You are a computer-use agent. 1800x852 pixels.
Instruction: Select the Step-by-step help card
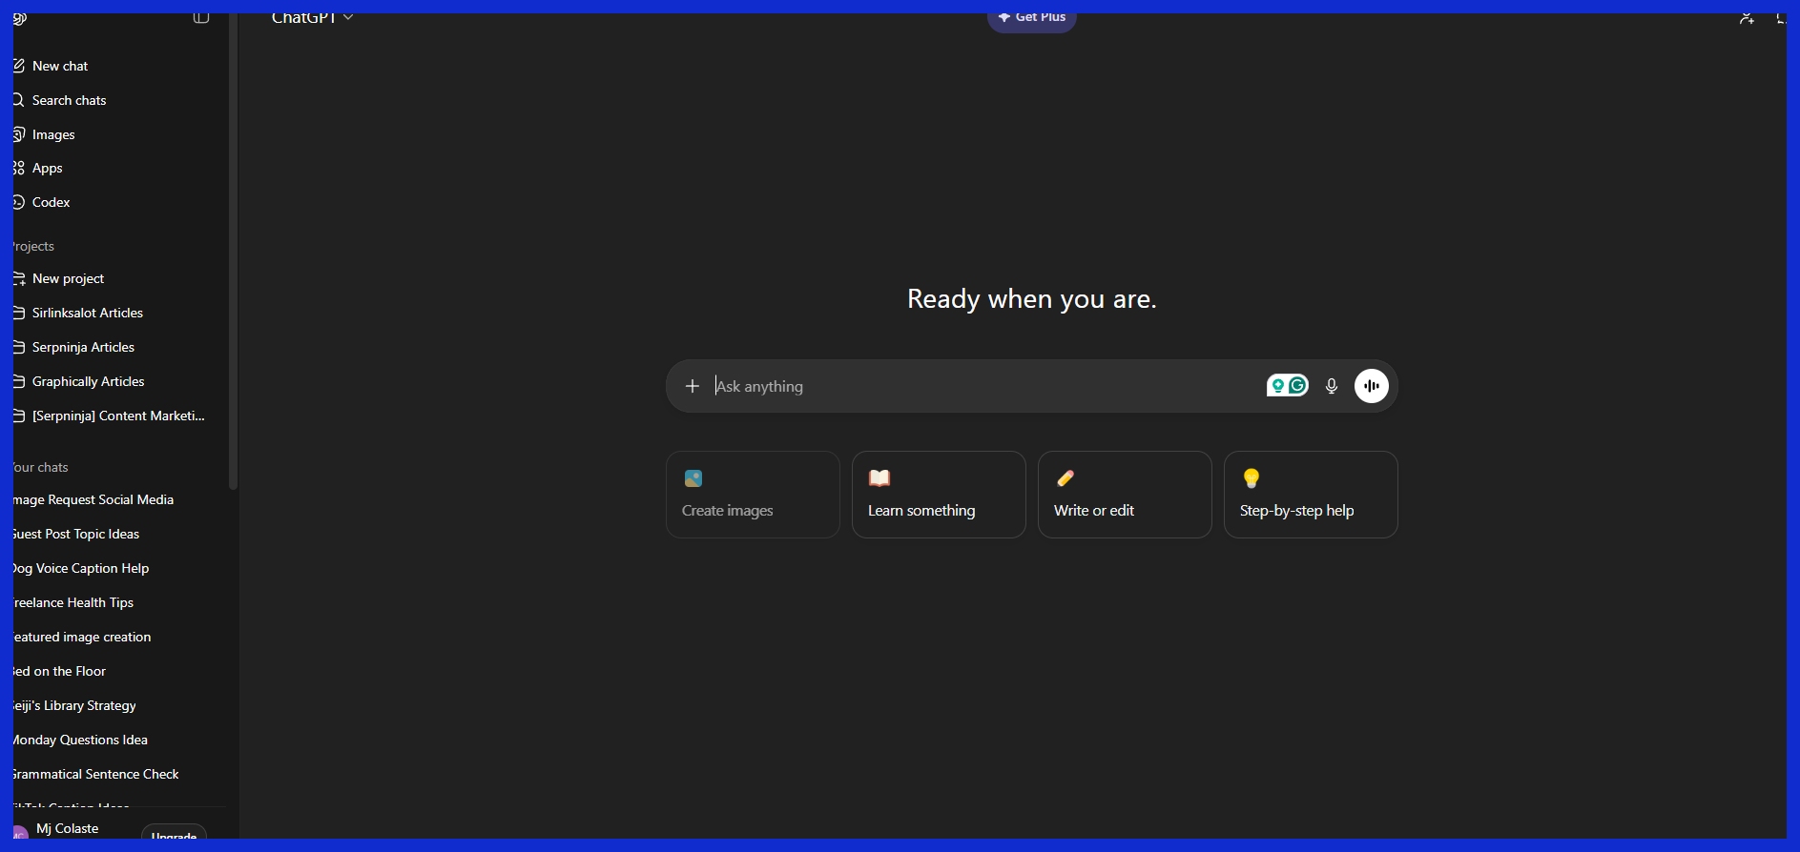pos(1310,495)
